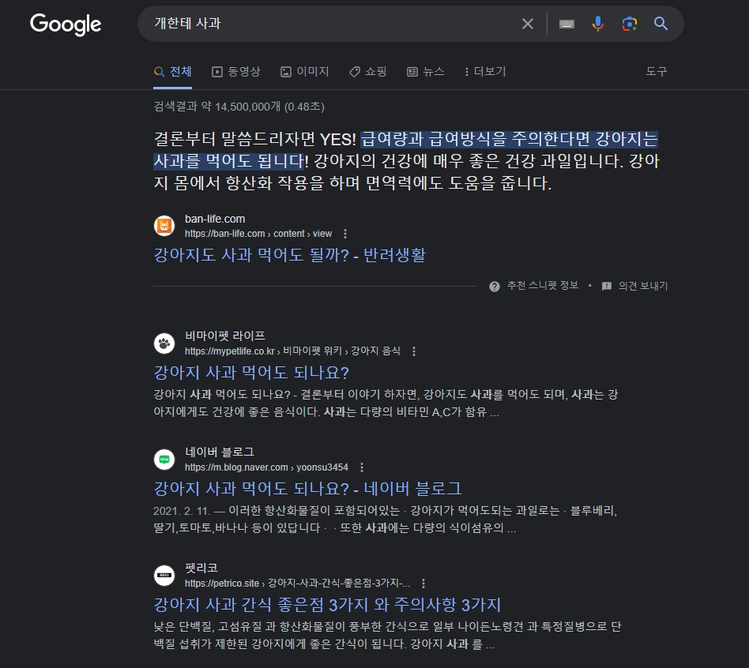The height and width of the screenshot is (668, 749).
Task: Click the question mark icon beside 추천 스니펫 정보
Action: point(495,286)
